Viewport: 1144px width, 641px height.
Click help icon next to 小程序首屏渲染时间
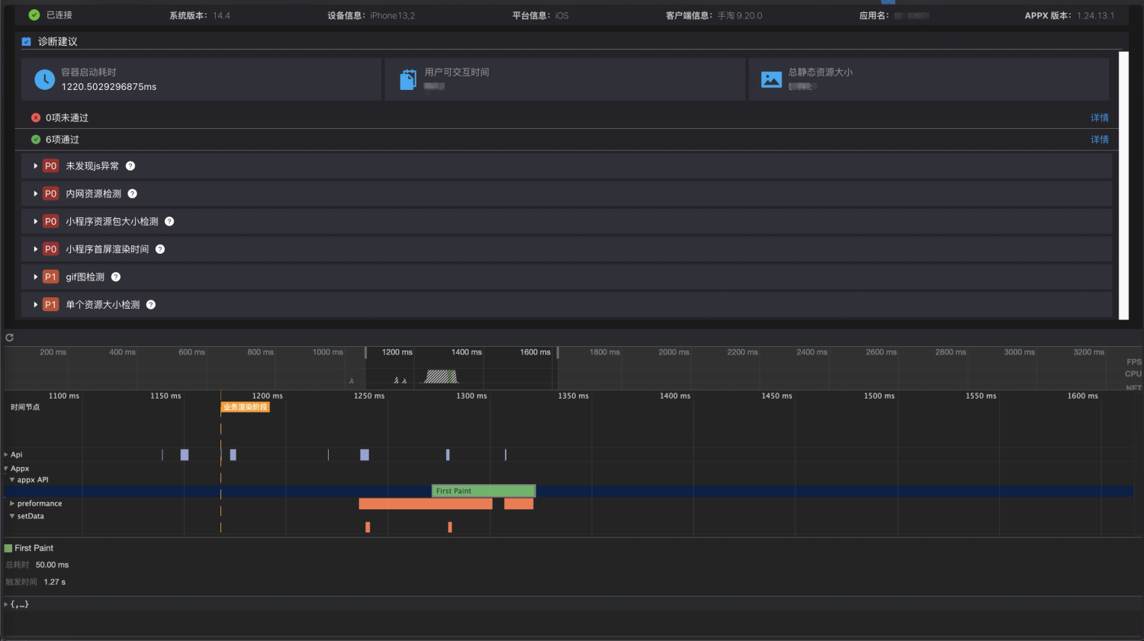pos(160,249)
